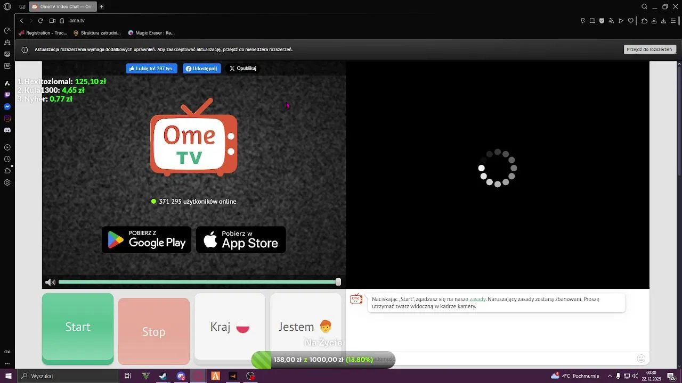This screenshot has width=682, height=383.
Task: Add page to bookmarks with heart icon
Action: click(x=631, y=21)
